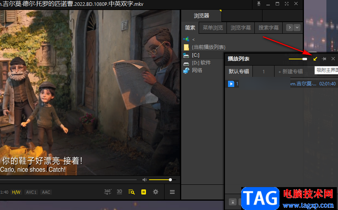This screenshot has width=338, height=210.
Task: Expand the tab list dropdown arrow
Action: point(297,28)
